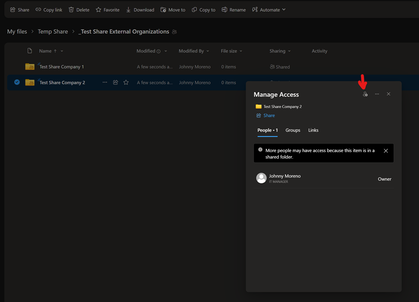Click favorite star in Test Share Company 2 row

(x=126, y=82)
